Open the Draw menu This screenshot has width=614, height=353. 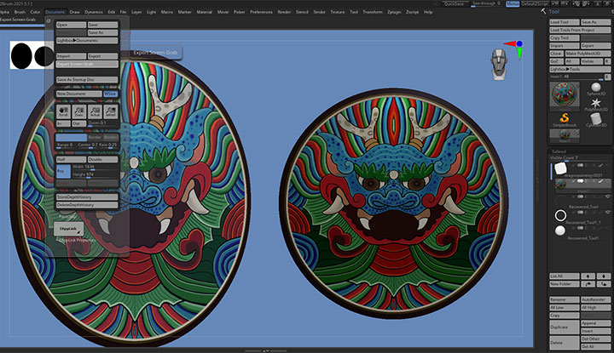(x=74, y=12)
